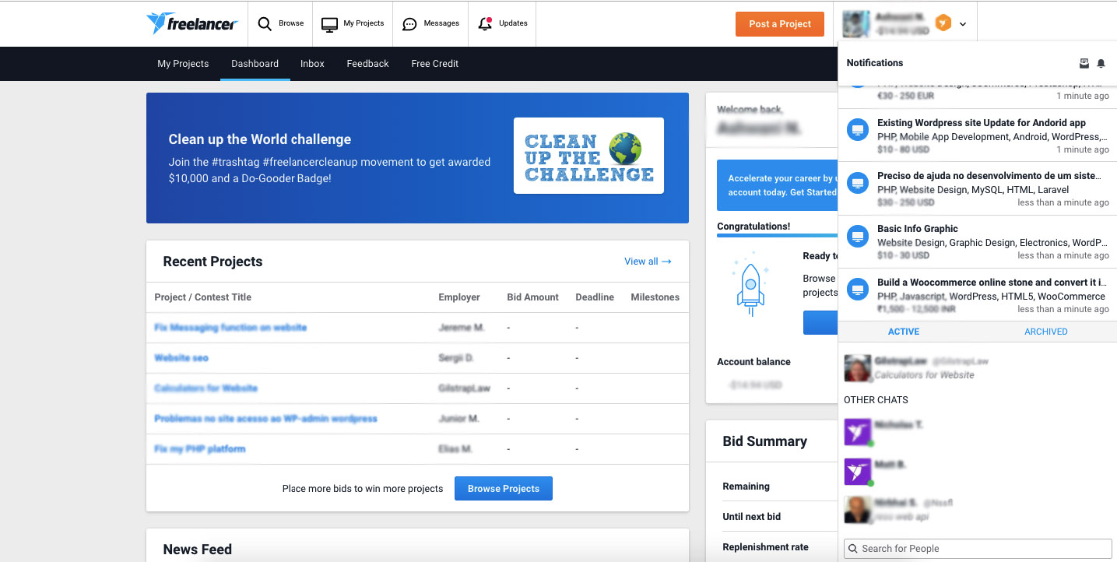Open the Free Credit tab
Viewport: 1117px width, 562px height.
click(435, 64)
